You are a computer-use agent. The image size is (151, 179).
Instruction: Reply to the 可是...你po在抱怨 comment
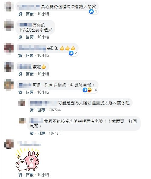pyautogui.click(x=30, y=92)
